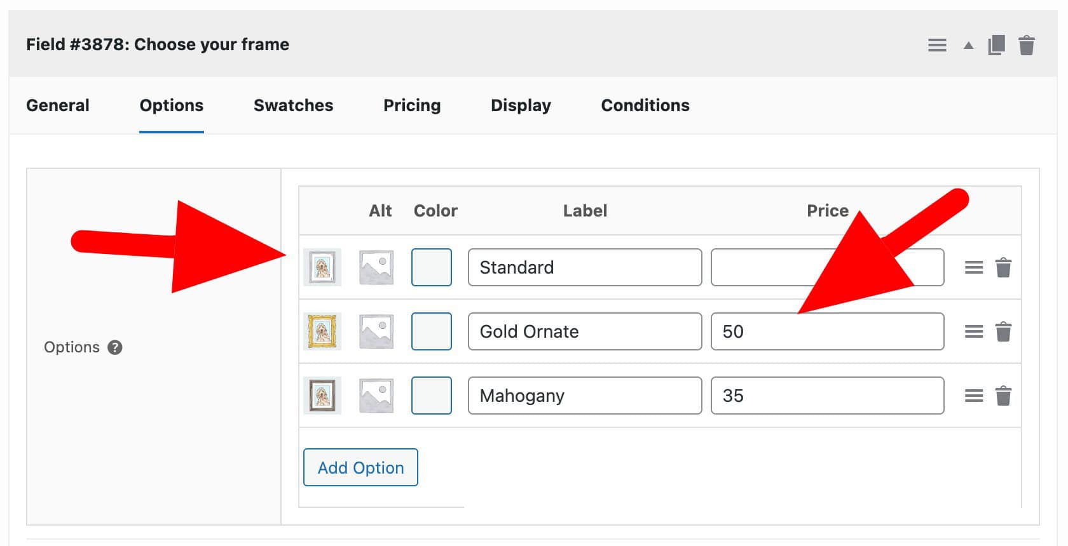Click the Mahogany label text field
1068x546 pixels.
(x=584, y=395)
